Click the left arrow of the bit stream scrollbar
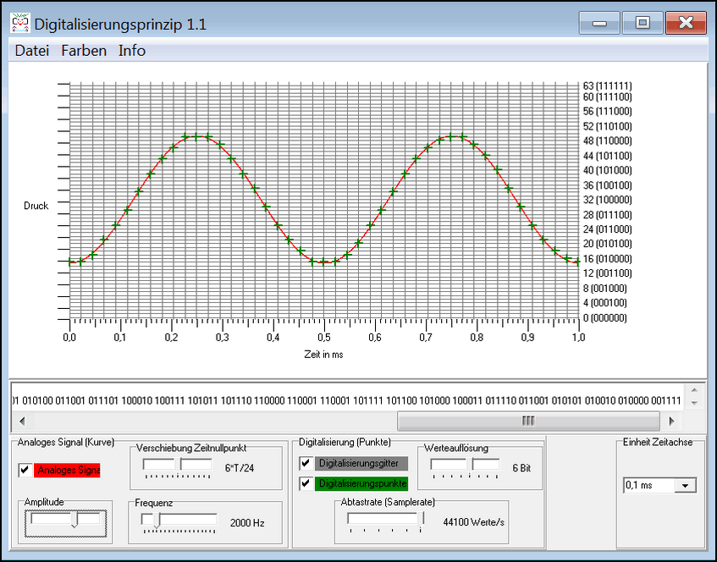 click(22, 421)
